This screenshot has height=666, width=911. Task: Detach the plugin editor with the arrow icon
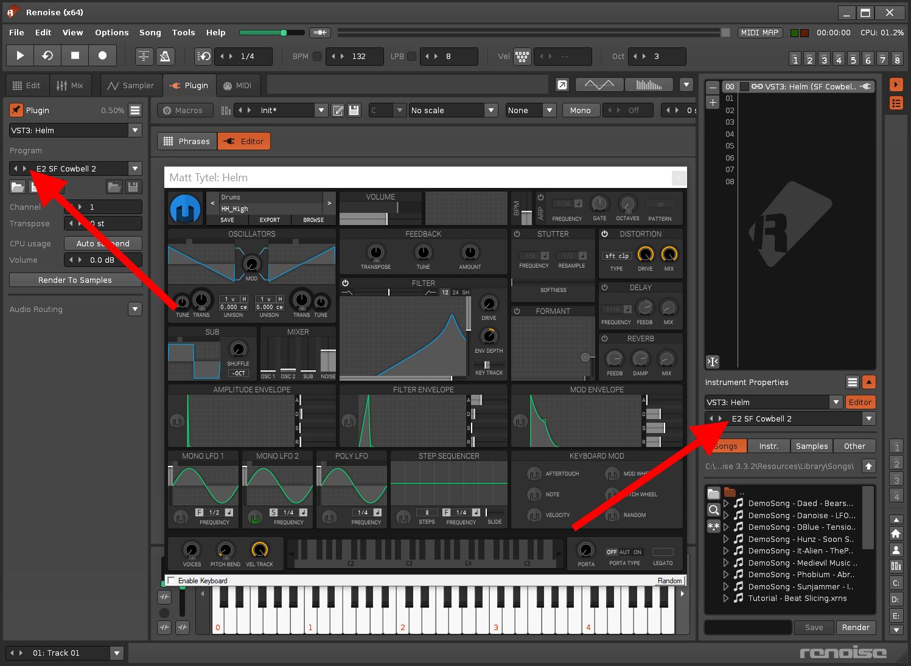point(562,85)
